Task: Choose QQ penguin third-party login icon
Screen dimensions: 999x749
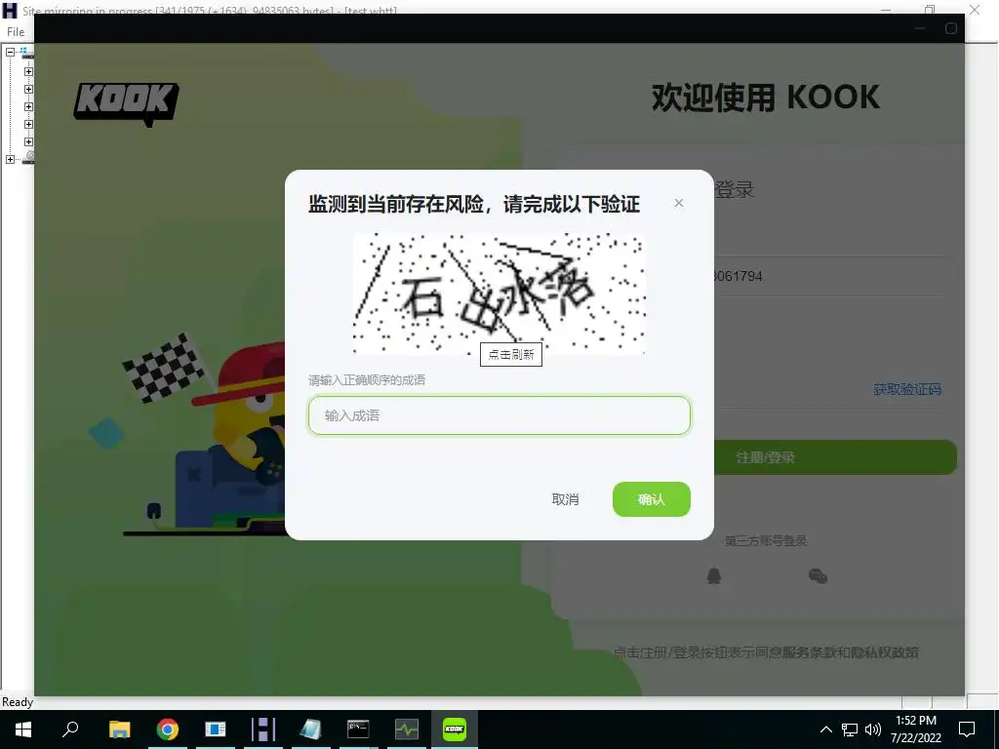Action: point(714,575)
